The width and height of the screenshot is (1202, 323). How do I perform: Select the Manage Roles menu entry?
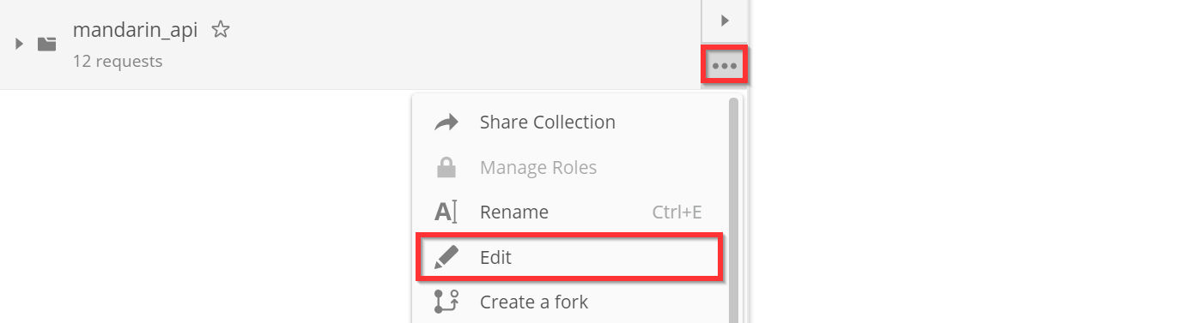[x=538, y=168]
